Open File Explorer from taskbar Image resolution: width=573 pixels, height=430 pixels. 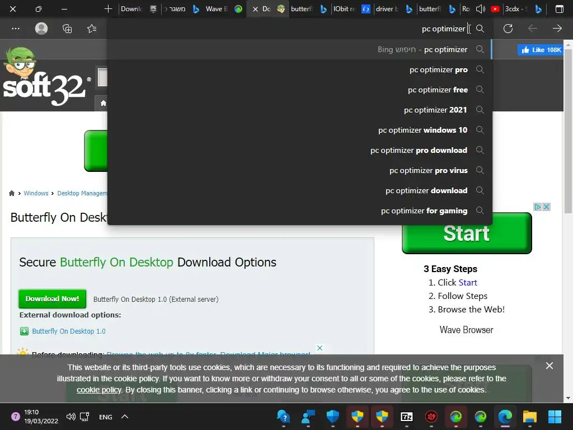[x=529, y=417]
